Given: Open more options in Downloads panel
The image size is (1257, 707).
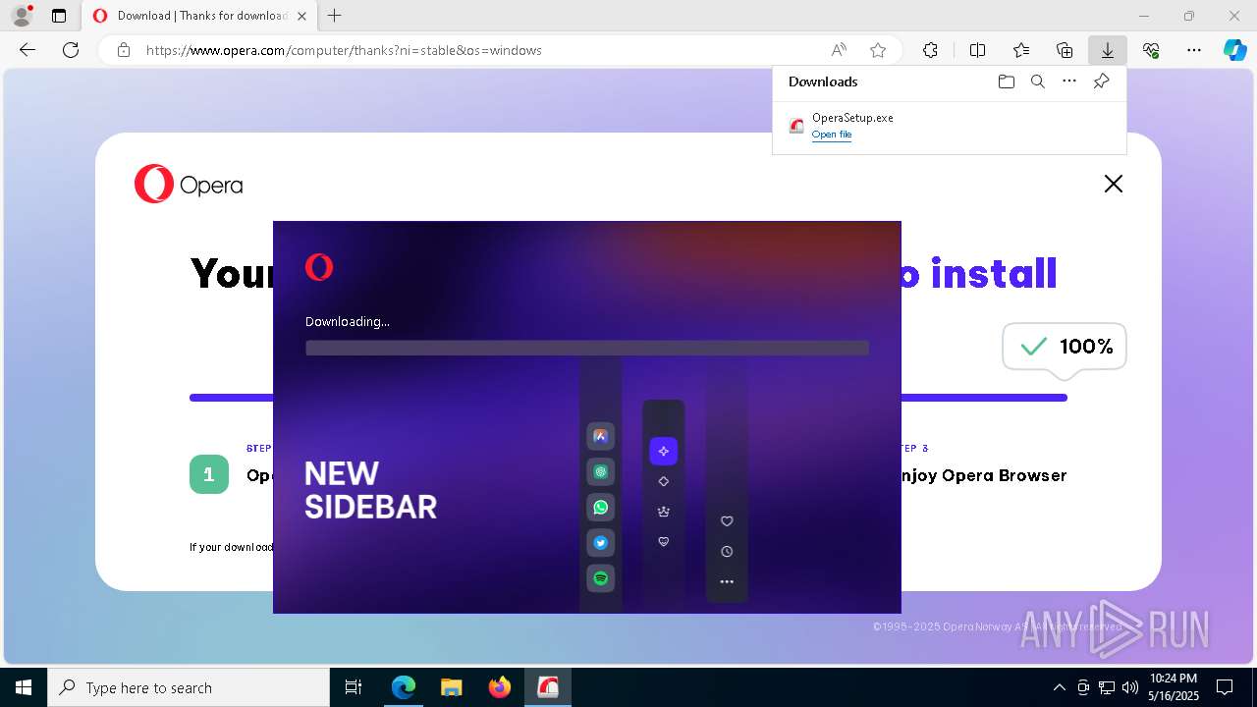Looking at the screenshot, I should pos(1069,82).
